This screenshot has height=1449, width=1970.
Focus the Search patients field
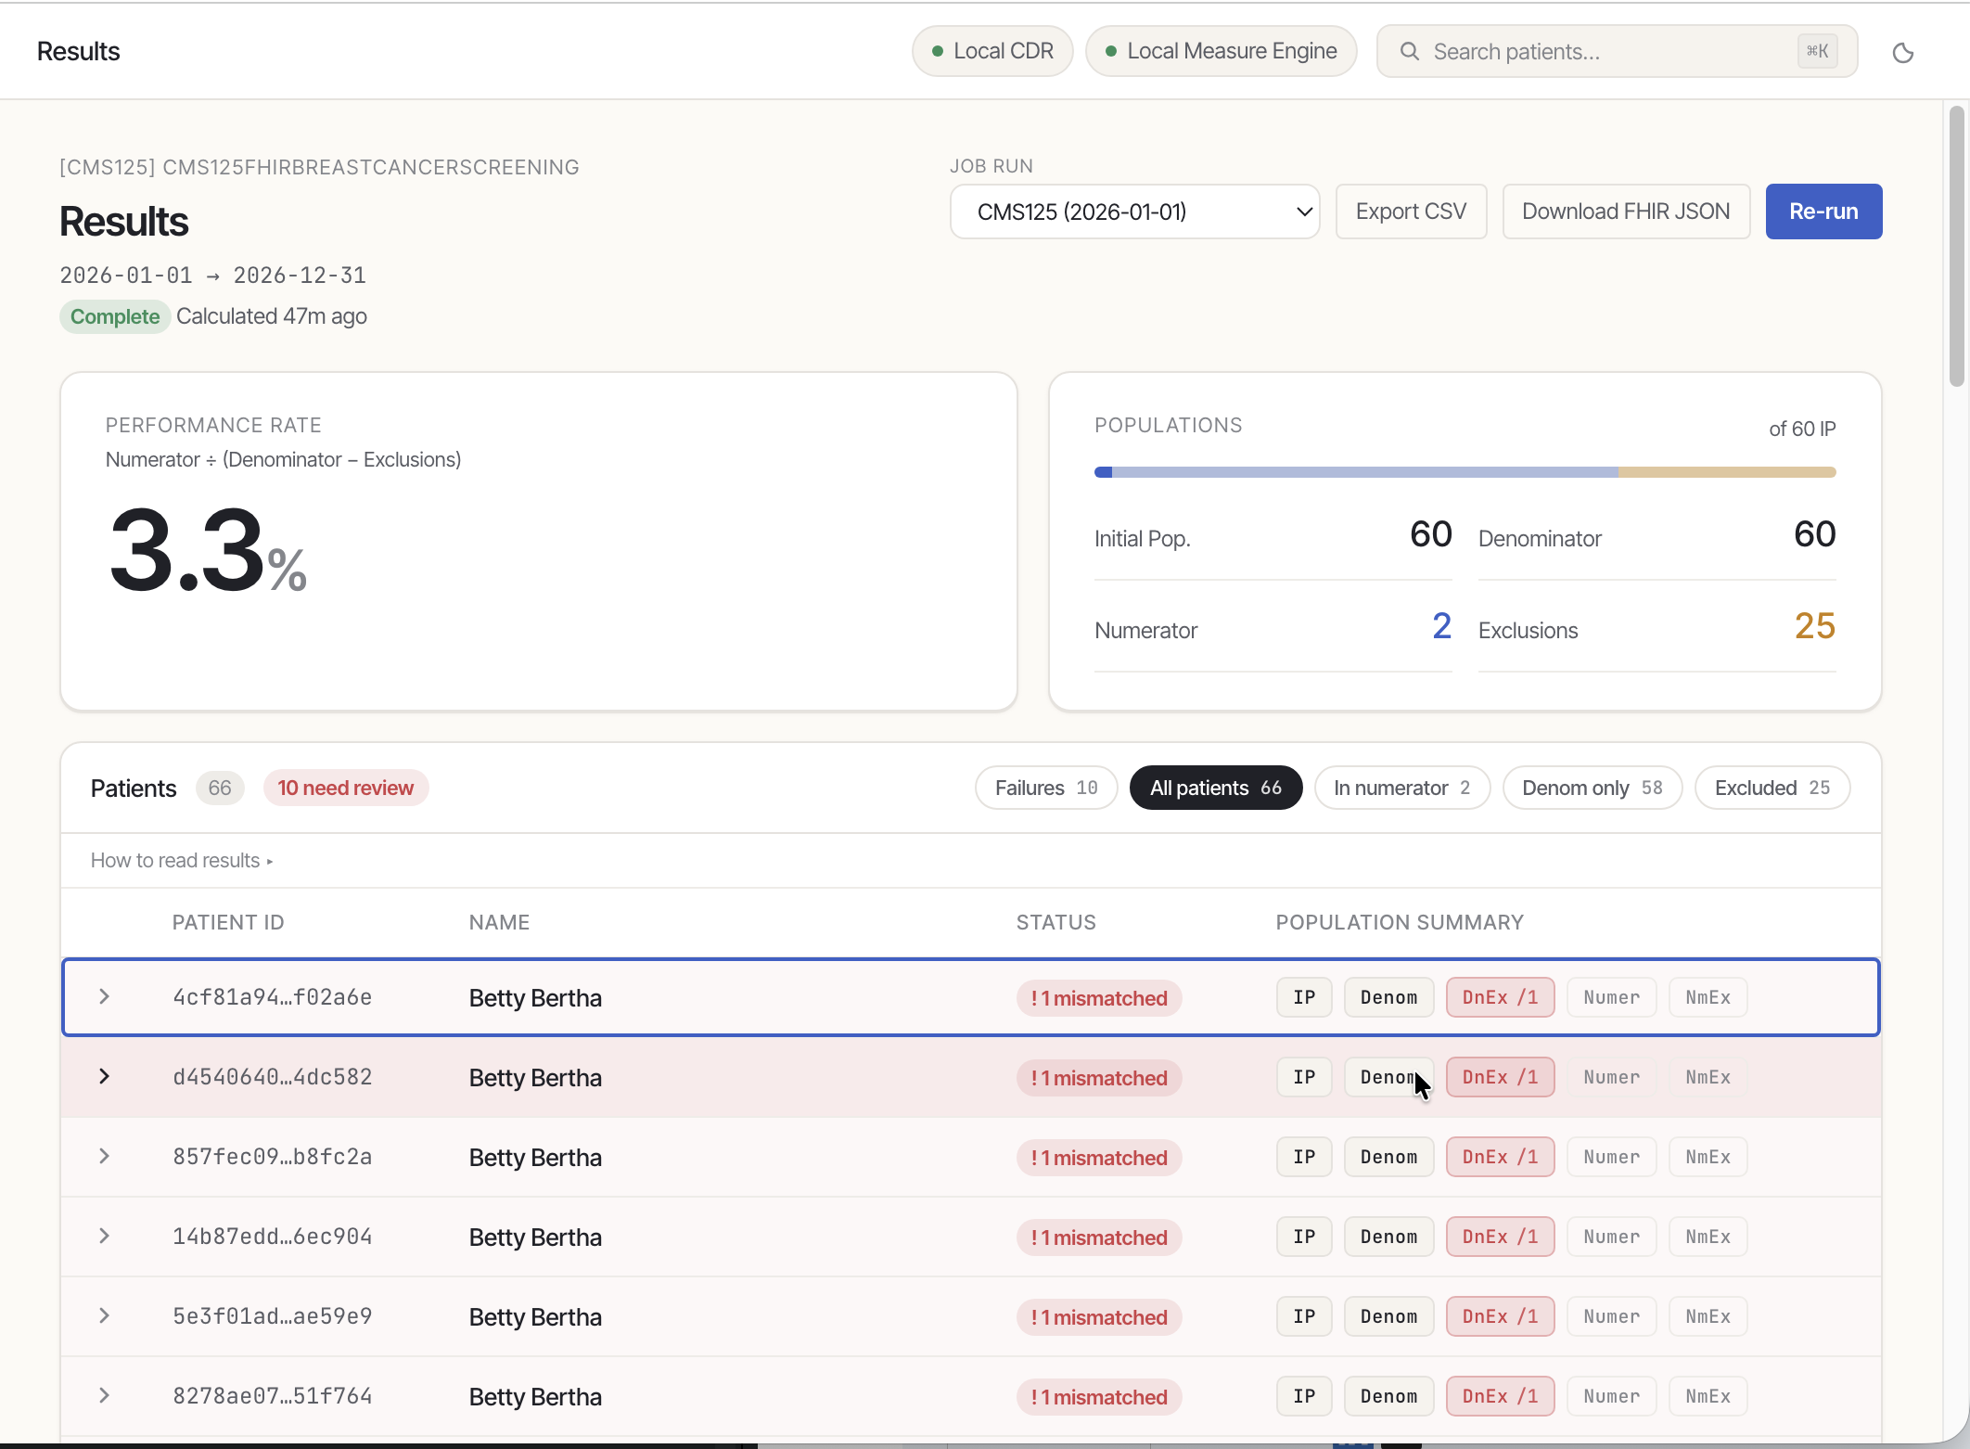[1617, 51]
